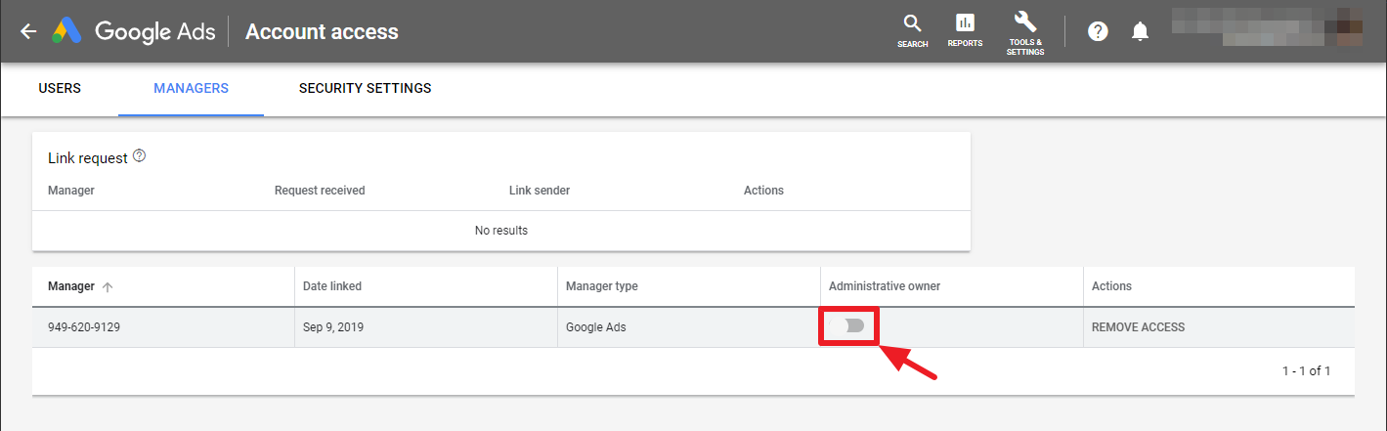
Task: Open the Security Settings tab
Action: coord(365,88)
